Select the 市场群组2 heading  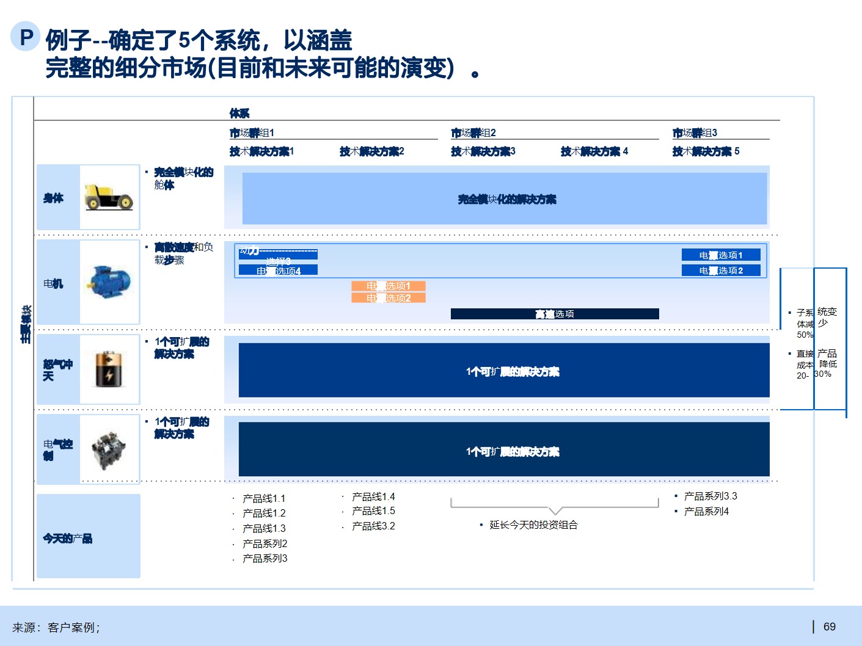coord(473,132)
